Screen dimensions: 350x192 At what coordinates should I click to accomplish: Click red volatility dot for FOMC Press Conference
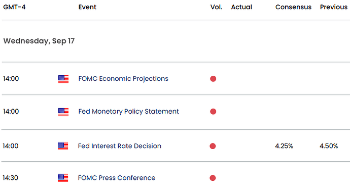[213, 178]
